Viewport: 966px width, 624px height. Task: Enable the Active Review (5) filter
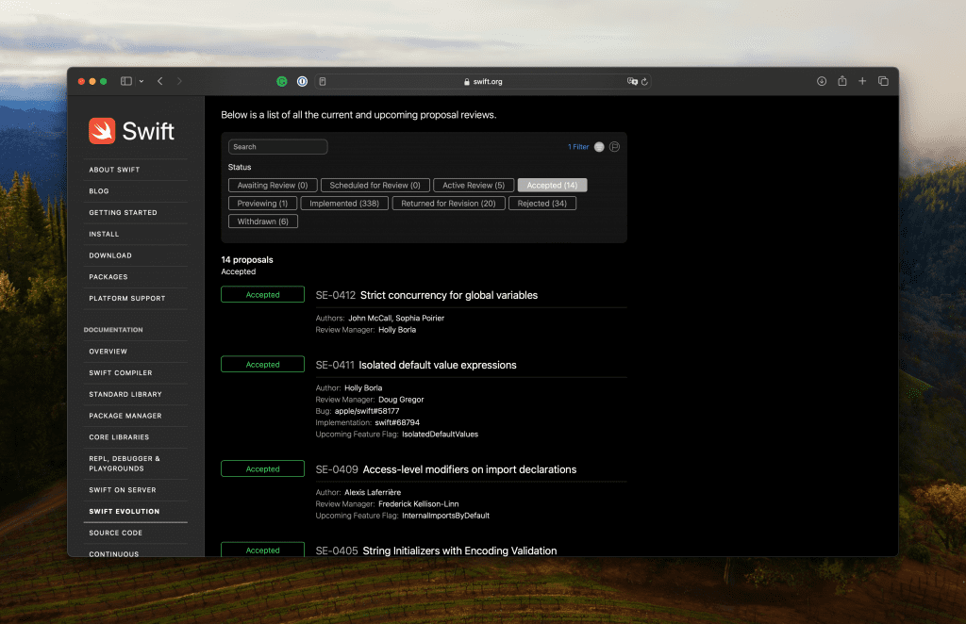(x=473, y=186)
